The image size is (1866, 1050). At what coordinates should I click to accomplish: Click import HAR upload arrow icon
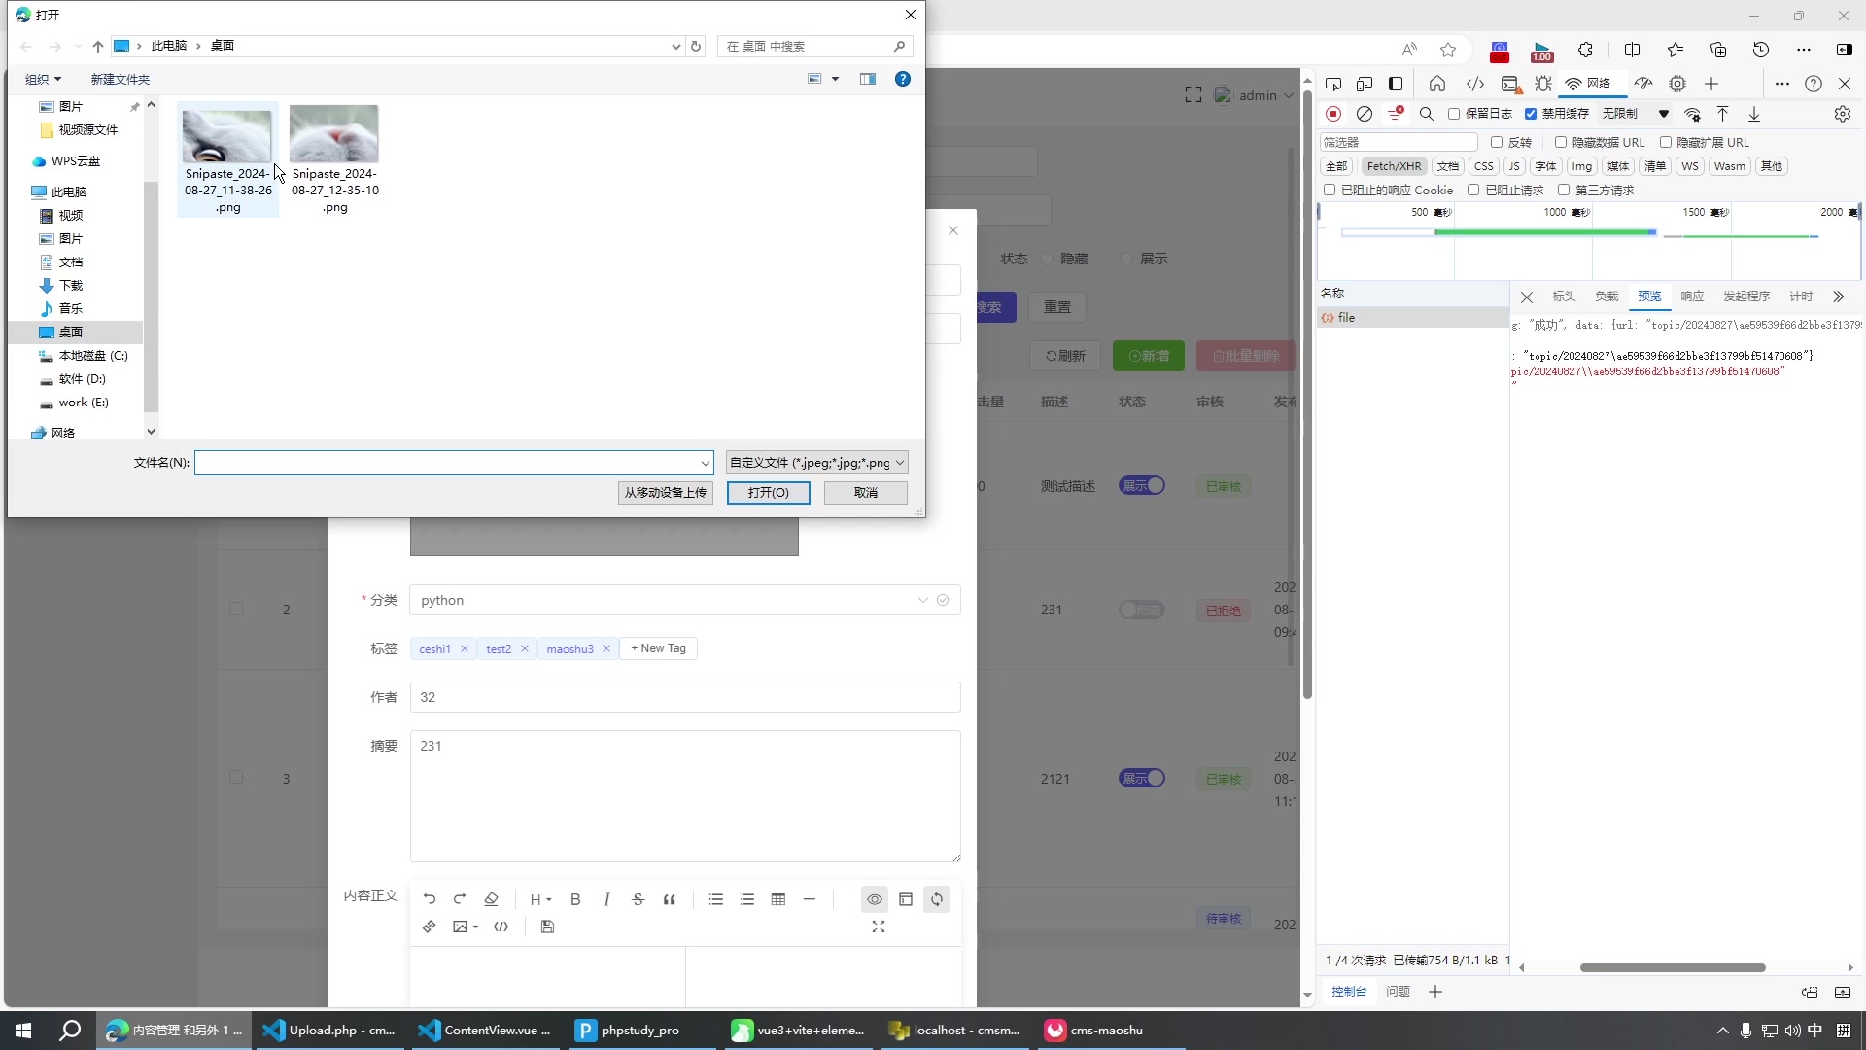click(x=1722, y=114)
